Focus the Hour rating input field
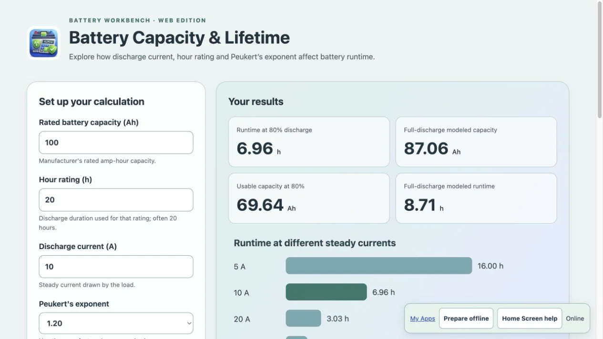 click(x=116, y=200)
